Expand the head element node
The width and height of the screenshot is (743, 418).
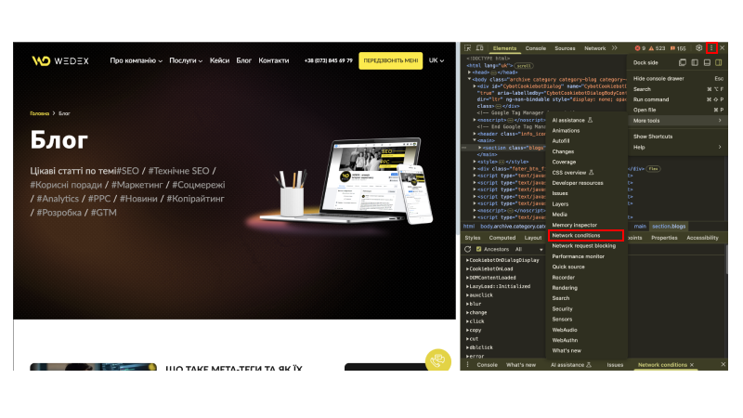click(470, 72)
